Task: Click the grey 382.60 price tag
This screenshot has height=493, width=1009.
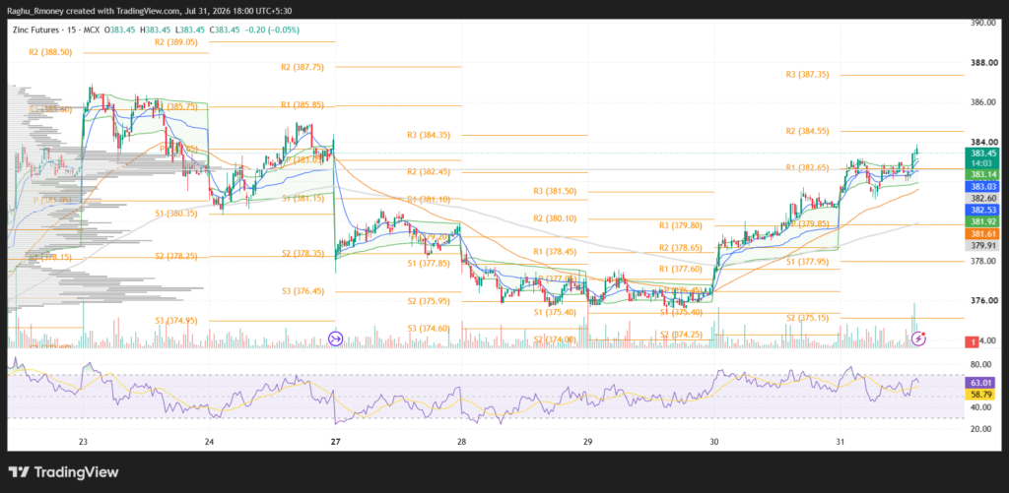Action: [x=984, y=198]
